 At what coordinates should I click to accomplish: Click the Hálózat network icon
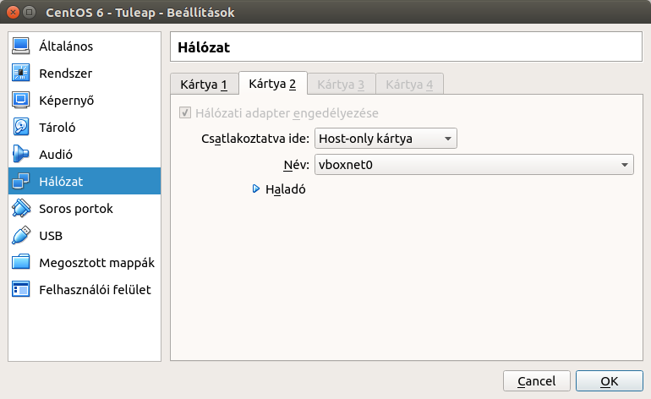coord(21,181)
